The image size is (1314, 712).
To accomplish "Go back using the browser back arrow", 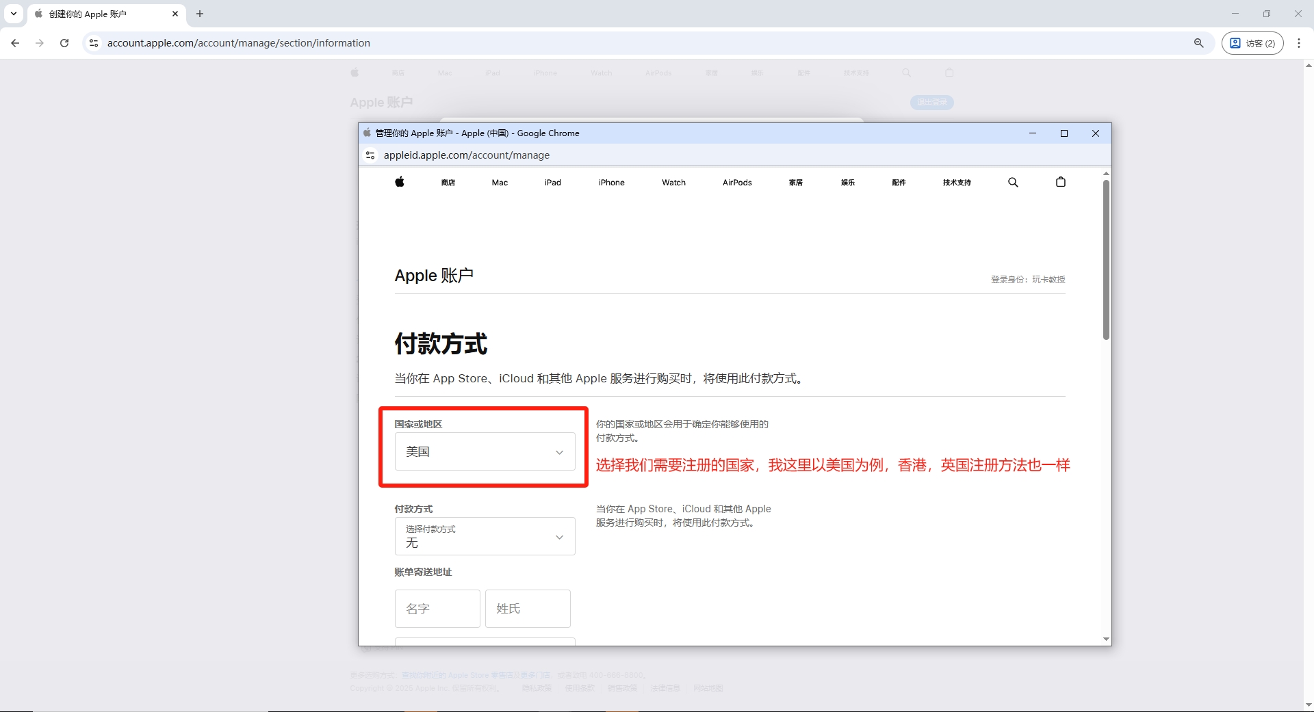I will pos(15,43).
